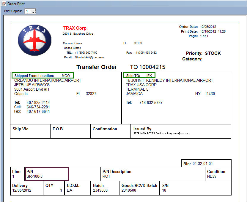This screenshot has height=202, width=247.
Task: Click the Batch number under Batch heading
Action: pos(100,190)
